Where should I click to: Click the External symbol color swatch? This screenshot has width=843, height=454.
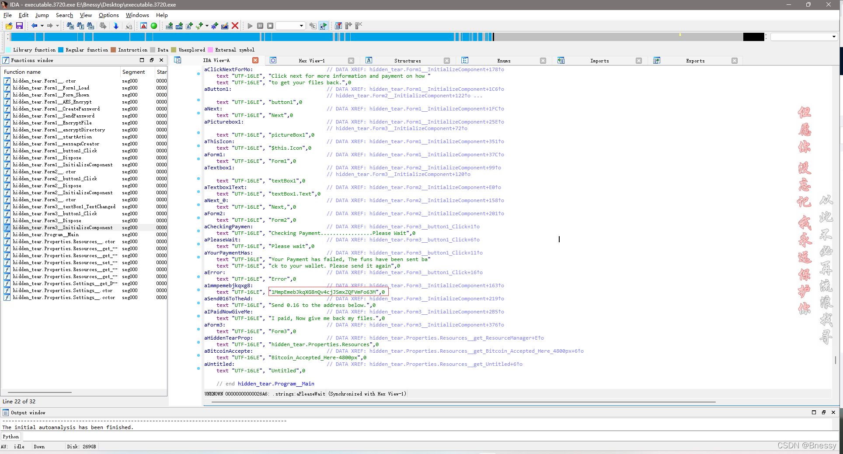click(211, 50)
